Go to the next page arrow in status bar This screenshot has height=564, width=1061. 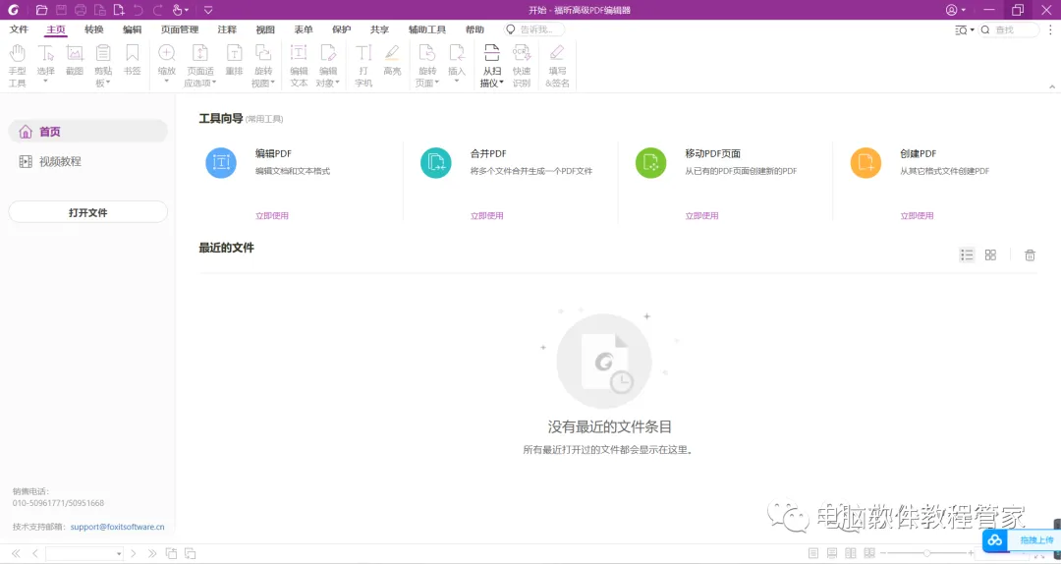point(134,553)
